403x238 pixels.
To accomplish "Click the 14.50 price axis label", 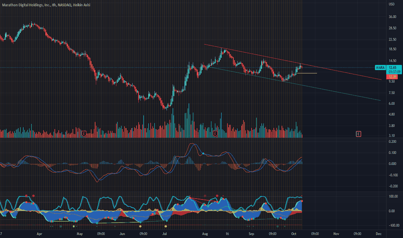I will [x=393, y=61].
